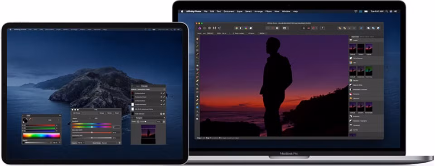The image size is (435, 166).
Task: Open the Colour panel options menu on iPad
Action: 60,115
